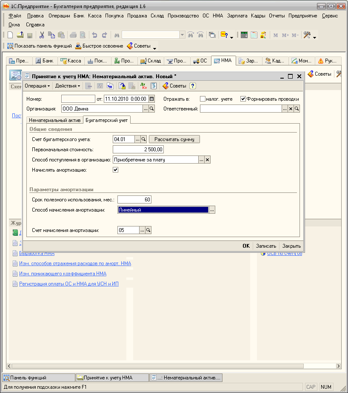Click the document structure report icon
This screenshot has height=393, width=348.
pos(154,86)
